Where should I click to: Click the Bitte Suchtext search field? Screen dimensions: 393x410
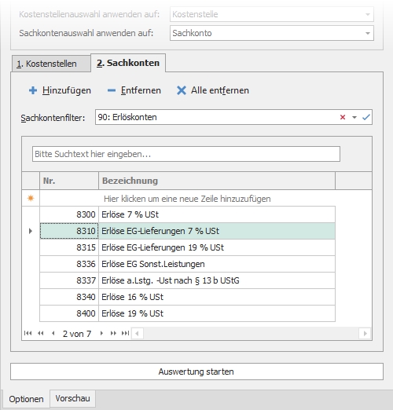click(x=186, y=154)
